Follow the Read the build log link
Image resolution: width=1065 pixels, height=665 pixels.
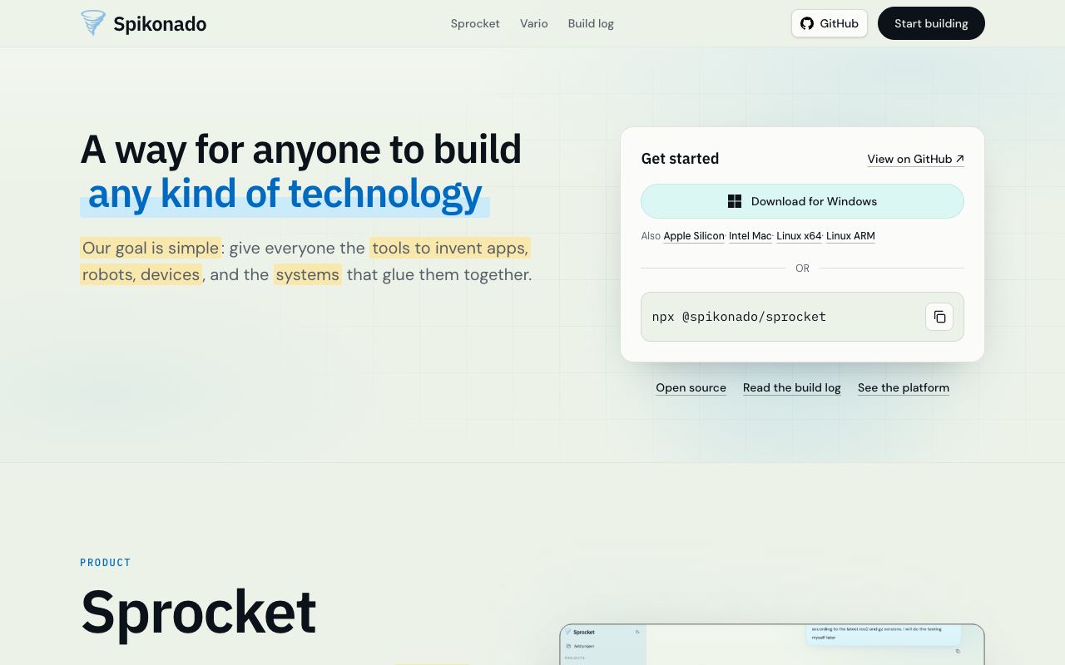pyautogui.click(x=792, y=387)
